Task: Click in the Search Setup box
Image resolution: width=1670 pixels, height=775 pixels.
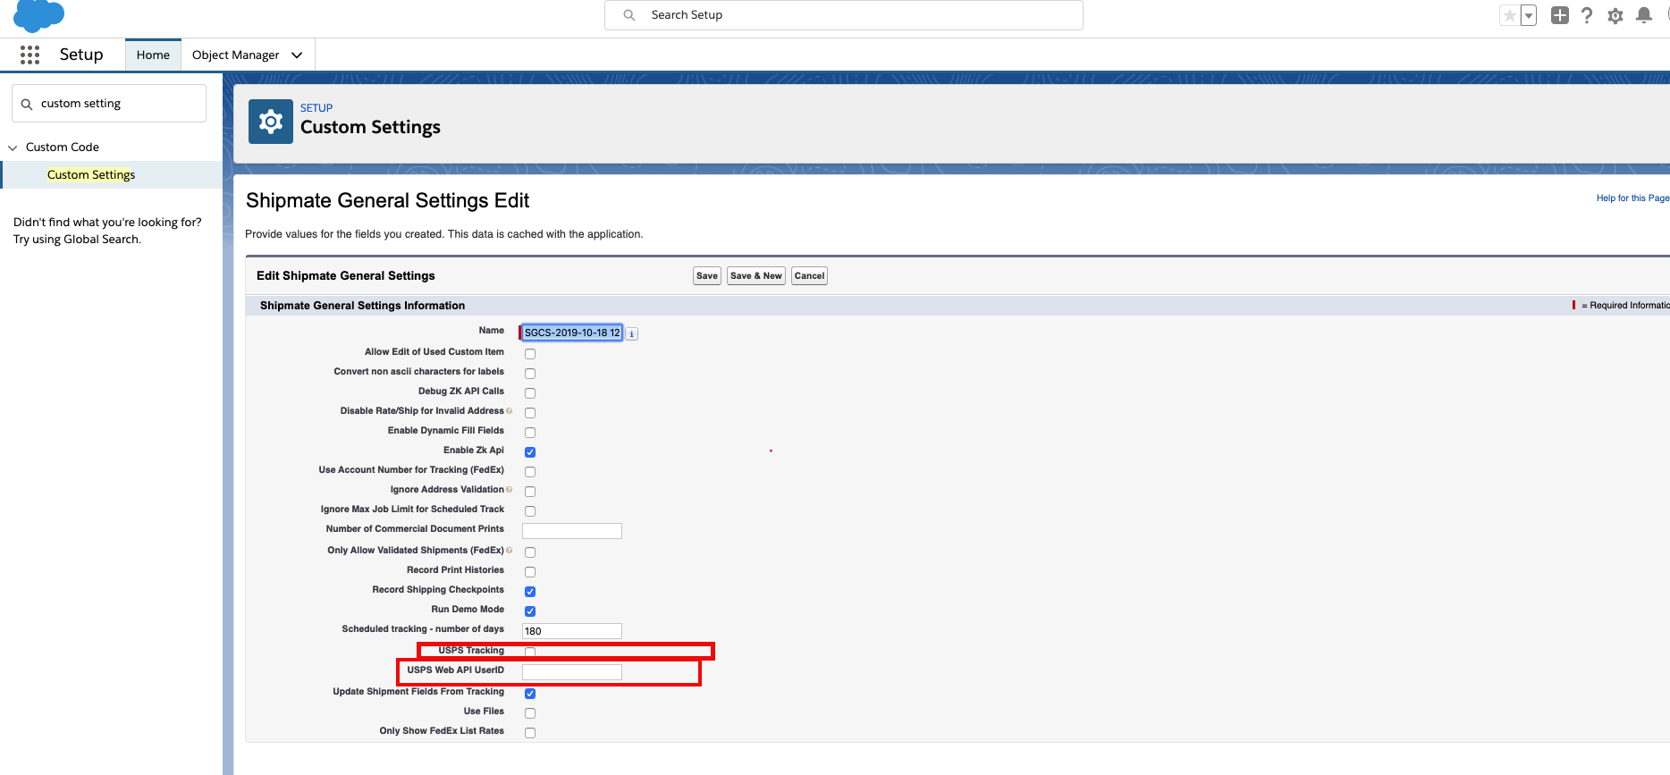Action: click(x=844, y=15)
